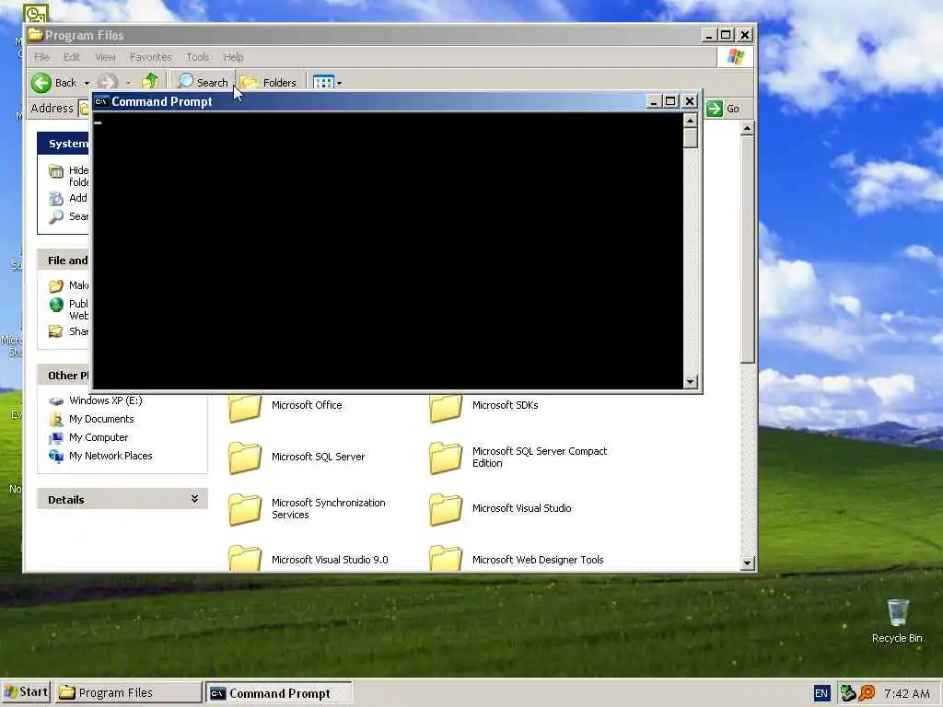Click the Microsoft SDKs folder name
This screenshot has height=707, width=943.
coord(506,405)
